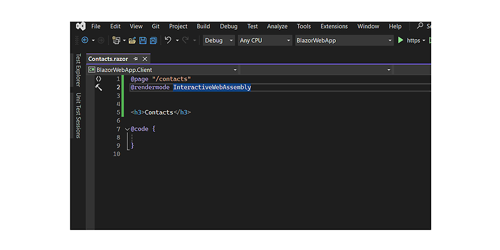Image resolution: width=500 pixels, height=250 pixels.
Task: Open the Build menu
Action: click(x=203, y=26)
